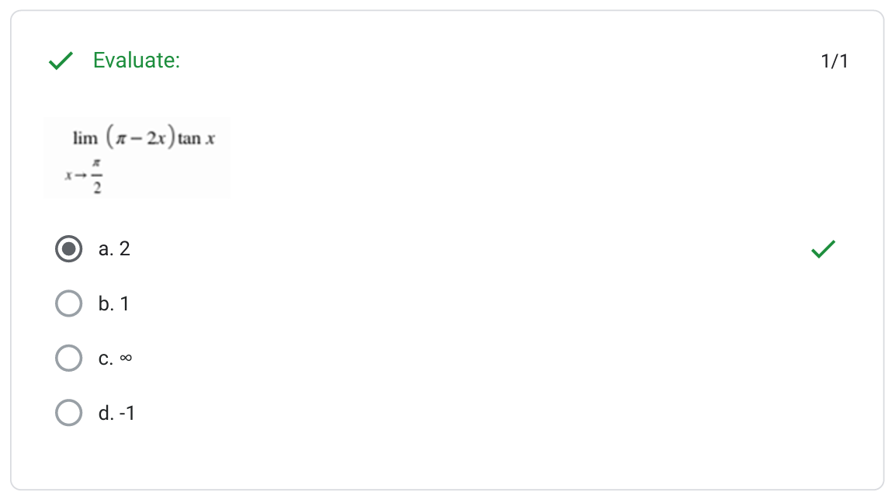
Task: Click the π over 2 fraction below lim
Action: 97,176
